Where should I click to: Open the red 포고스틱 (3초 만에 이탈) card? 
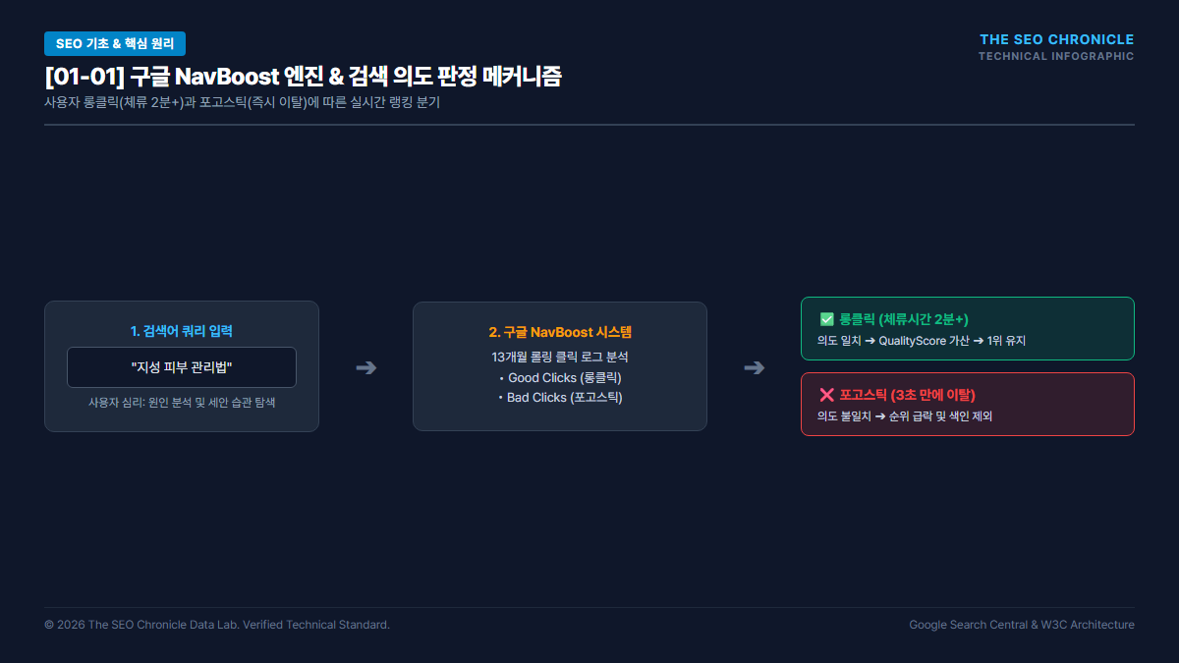tap(968, 404)
